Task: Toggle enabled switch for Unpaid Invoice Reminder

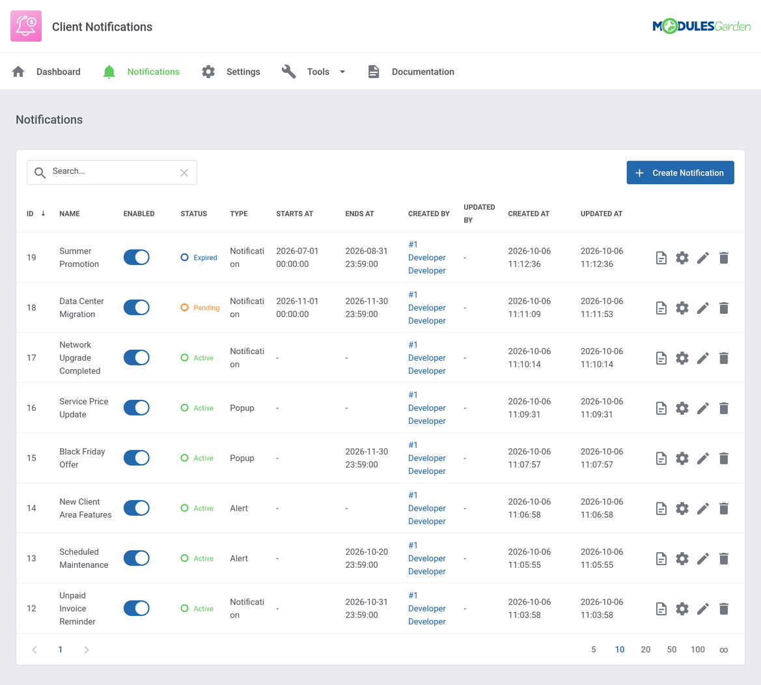Action: 136,608
